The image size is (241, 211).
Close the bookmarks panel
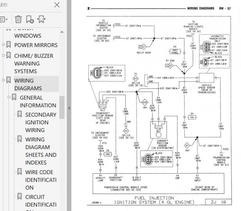pyautogui.click(x=57, y=5)
